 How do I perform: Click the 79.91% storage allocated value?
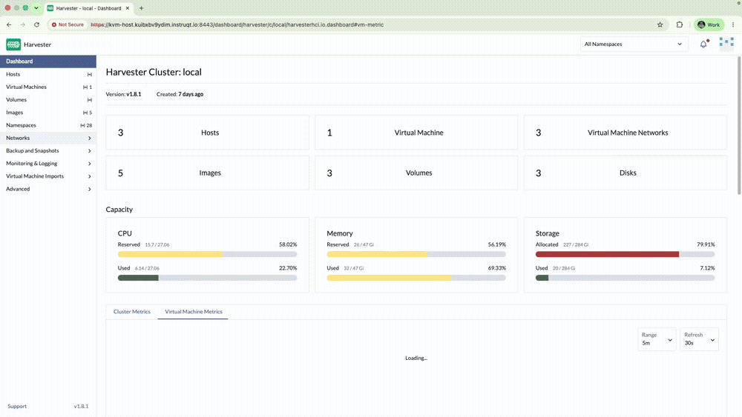coord(706,244)
